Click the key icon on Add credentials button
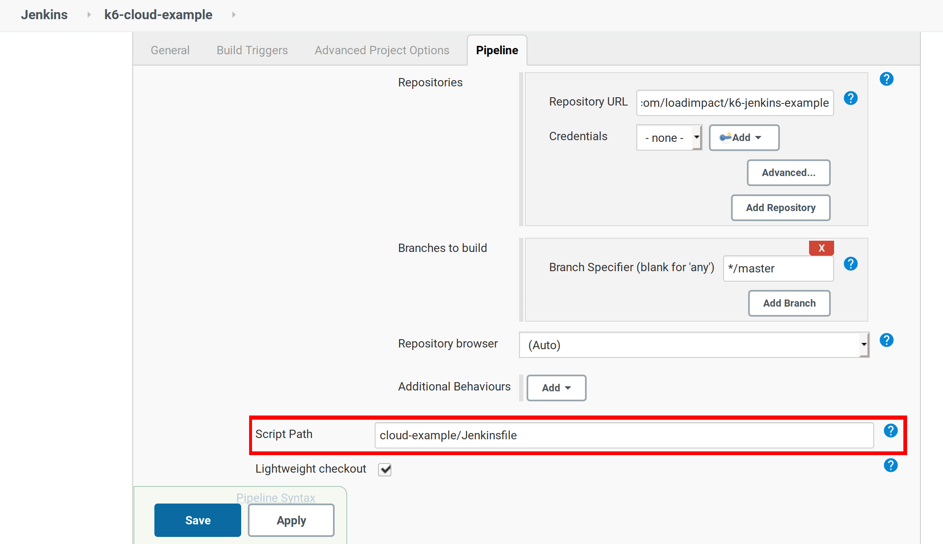Image resolution: width=943 pixels, height=544 pixels. (725, 137)
